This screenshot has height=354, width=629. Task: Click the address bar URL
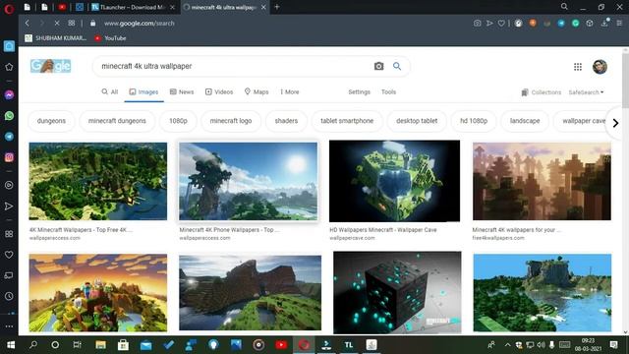(x=140, y=24)
